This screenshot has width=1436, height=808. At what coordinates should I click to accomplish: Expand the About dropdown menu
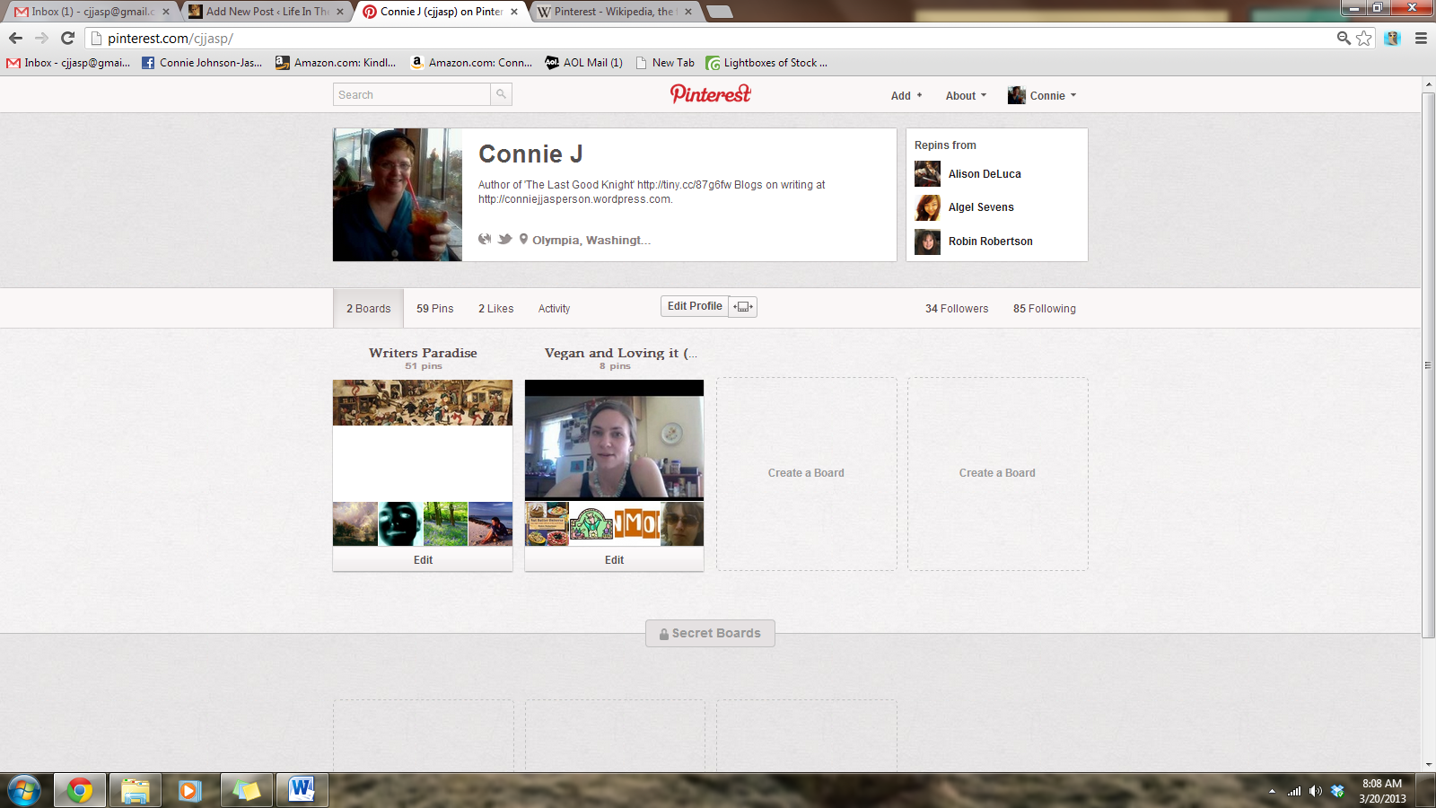coord(965,96)
